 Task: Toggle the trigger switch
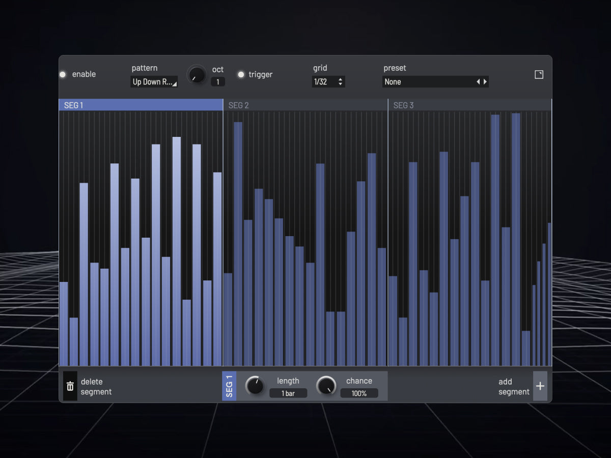[x=241, y=74]
